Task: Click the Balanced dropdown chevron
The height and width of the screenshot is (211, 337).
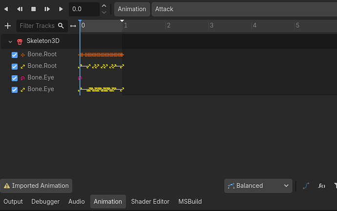Action: [286, 186]
